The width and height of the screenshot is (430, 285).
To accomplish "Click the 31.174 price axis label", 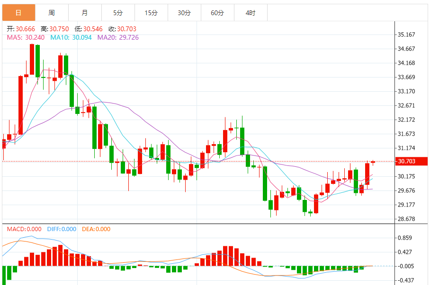I will point(406,148).
